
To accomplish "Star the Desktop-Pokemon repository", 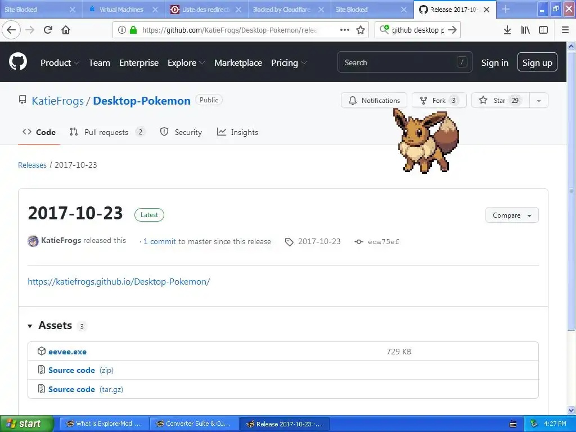I will click(500, 100).
